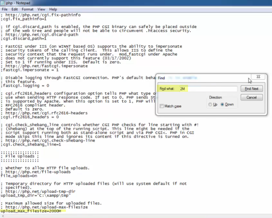The width and height of the screenshot is (272, 218).
Task: Open the Edit menu
Action: pos(14,9)
